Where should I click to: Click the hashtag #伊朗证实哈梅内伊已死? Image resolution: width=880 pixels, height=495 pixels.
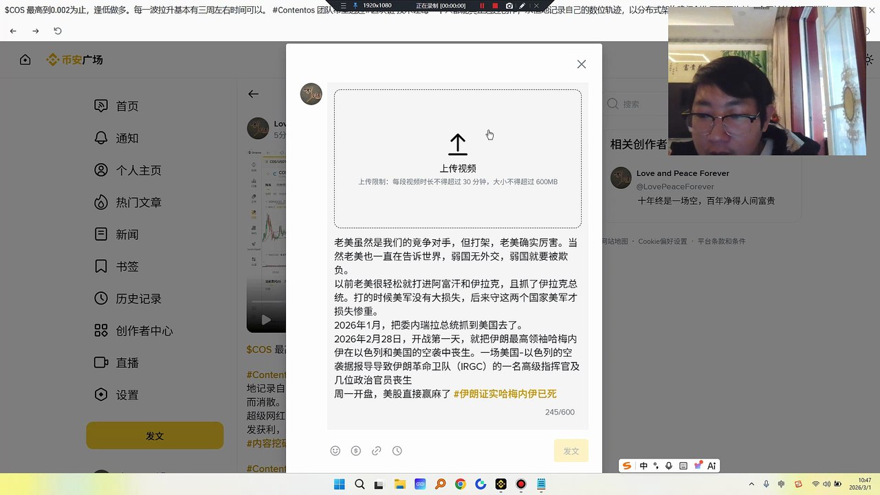click(505, 394)
